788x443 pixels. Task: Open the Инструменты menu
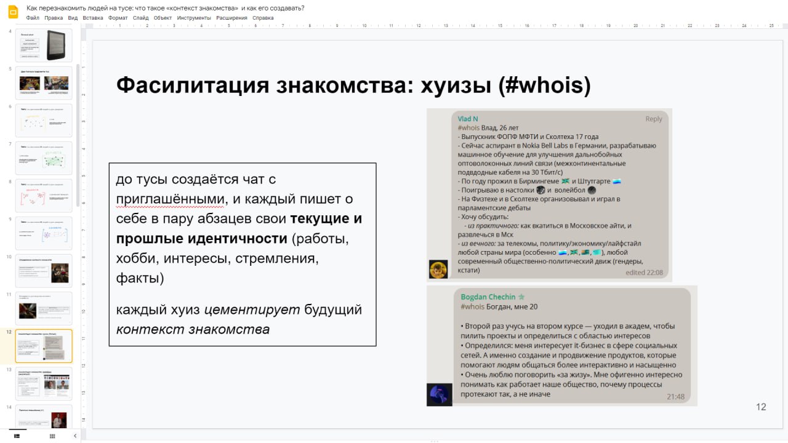194,18
